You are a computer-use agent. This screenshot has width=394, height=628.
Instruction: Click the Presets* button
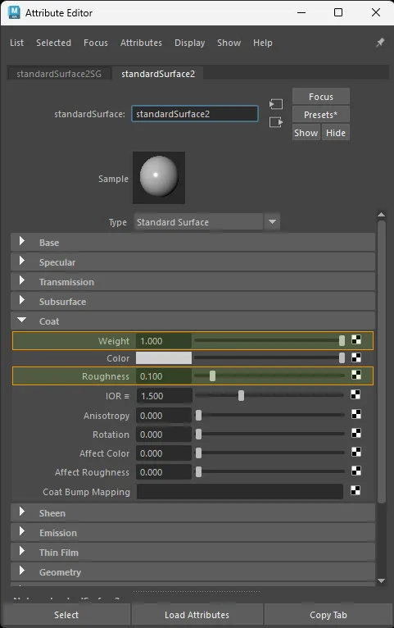(321, 115)
